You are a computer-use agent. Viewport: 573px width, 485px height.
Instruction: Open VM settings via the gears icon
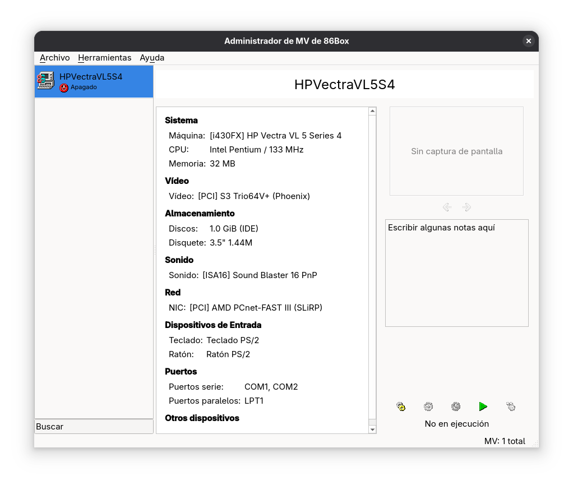401,407
